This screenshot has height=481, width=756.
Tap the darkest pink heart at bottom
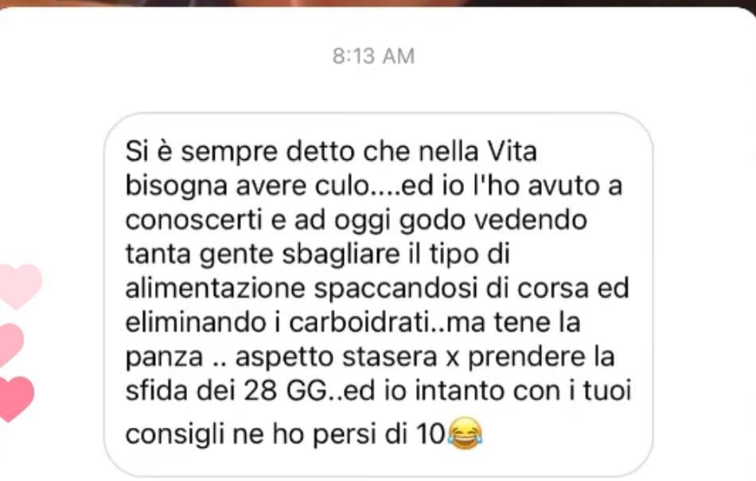[16, 398]
